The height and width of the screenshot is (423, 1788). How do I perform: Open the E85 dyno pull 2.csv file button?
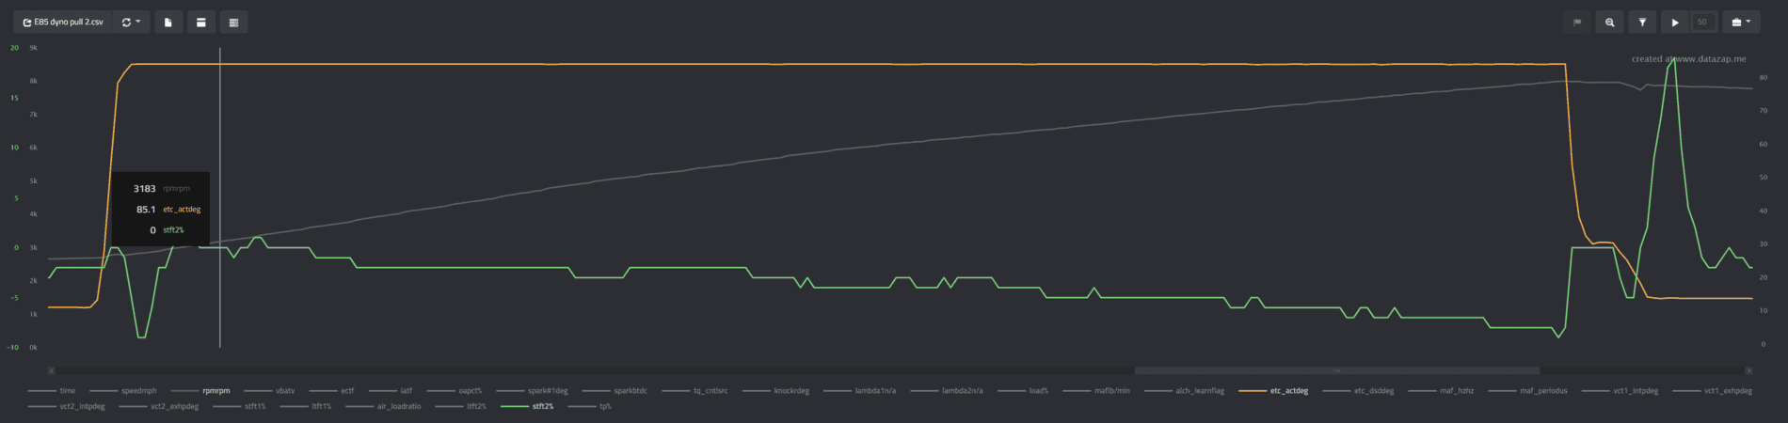62,22
